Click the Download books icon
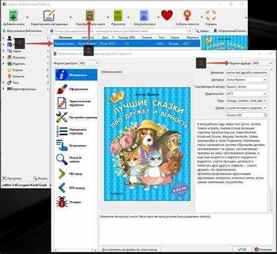 [144, 16]
